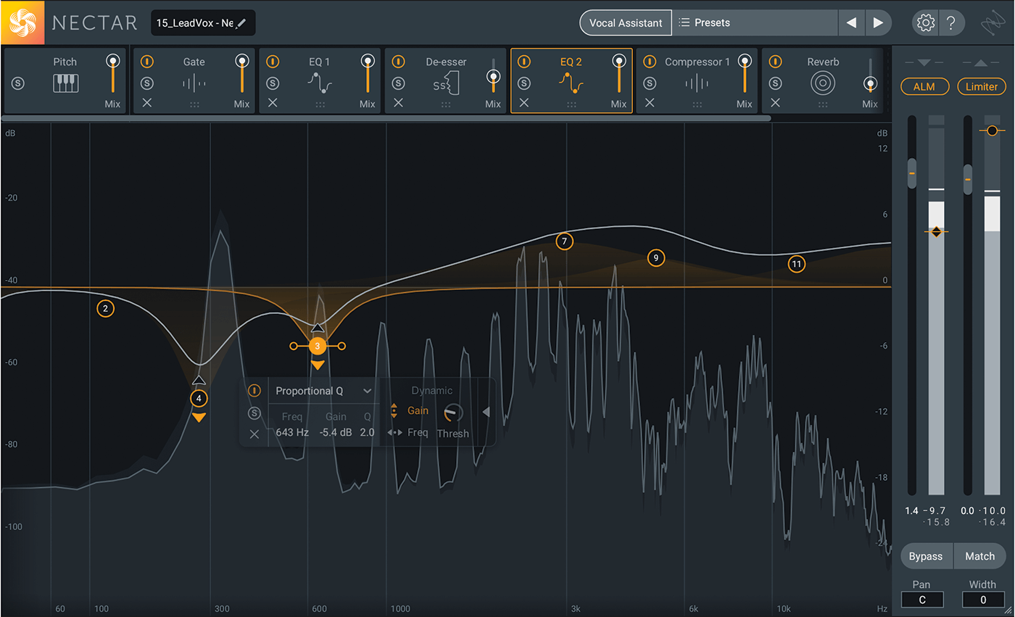Image resolution: width=1015 pixels, height=617 pixels.
Task: Toggle power on the Gate module
Action: [147, 62]
